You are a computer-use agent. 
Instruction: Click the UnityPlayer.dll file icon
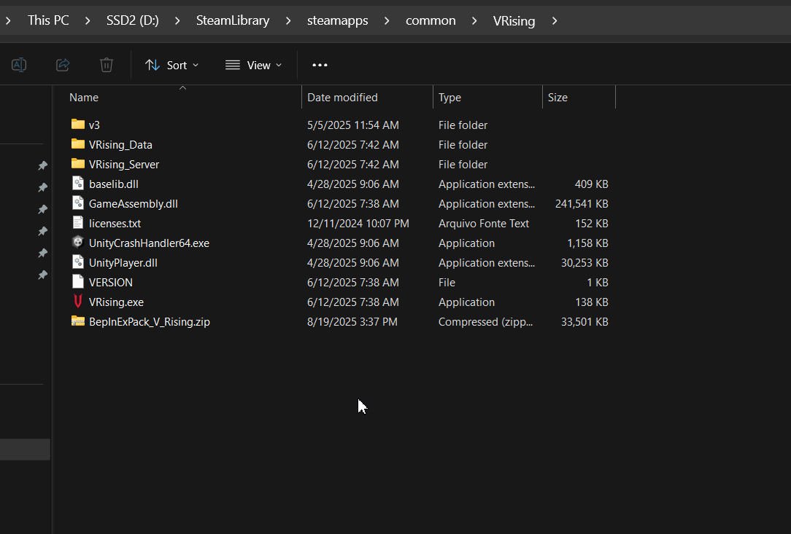pyautogui.click(x=77, y=262)
